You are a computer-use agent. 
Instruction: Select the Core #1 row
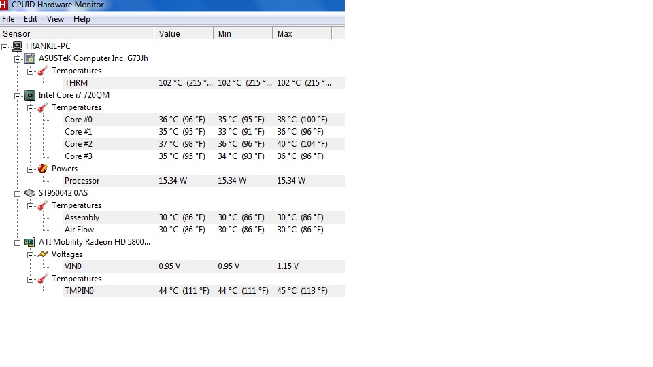(x=204, y=132)
